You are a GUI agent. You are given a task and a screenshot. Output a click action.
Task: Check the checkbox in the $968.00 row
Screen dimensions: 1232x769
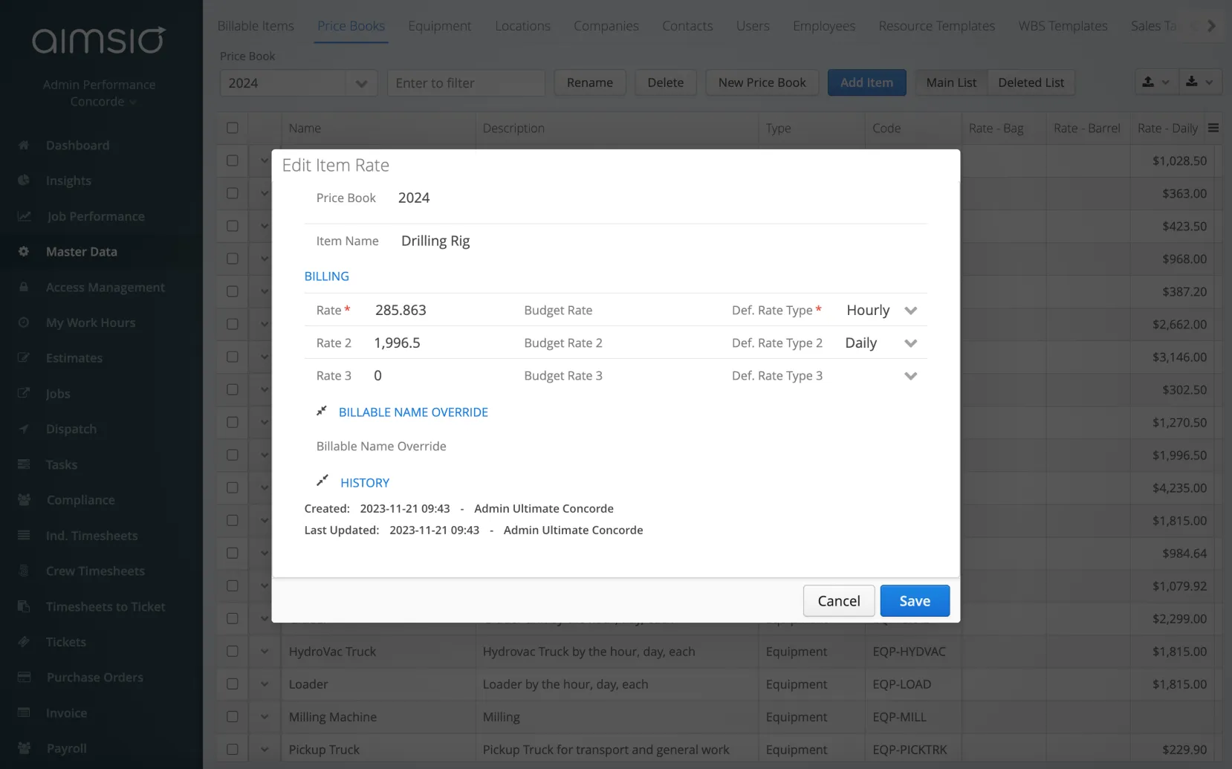tap(233, 259)
